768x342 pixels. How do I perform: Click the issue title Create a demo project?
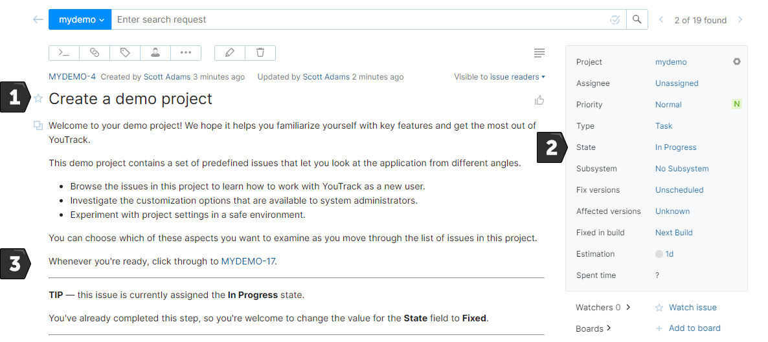tap(130, 99)
